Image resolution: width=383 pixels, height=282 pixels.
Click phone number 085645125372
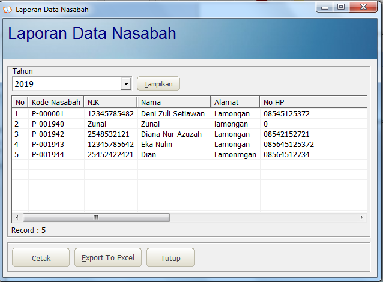coord(289,145)
